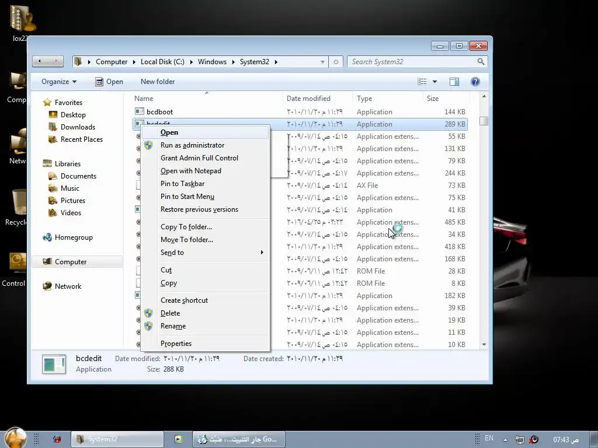Select Pin to Start Menu
The height and width of the screenshot is (448, 598).
click(x=206, y=197)
